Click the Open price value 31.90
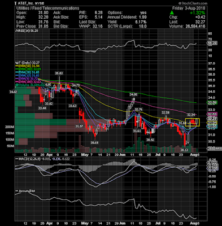 pyautogui.click(x=43, y=13)
